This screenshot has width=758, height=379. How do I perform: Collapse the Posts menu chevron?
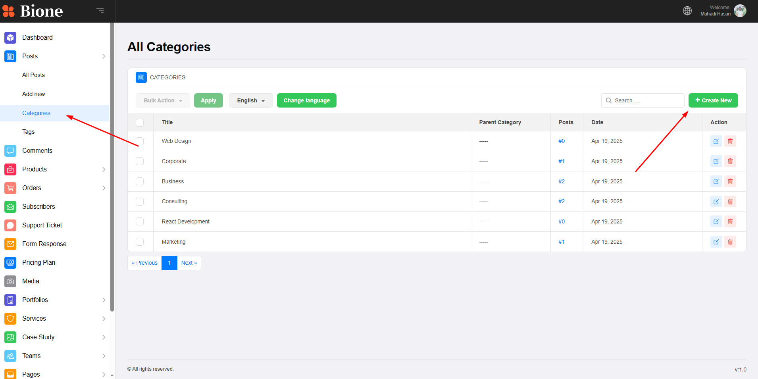104,56
